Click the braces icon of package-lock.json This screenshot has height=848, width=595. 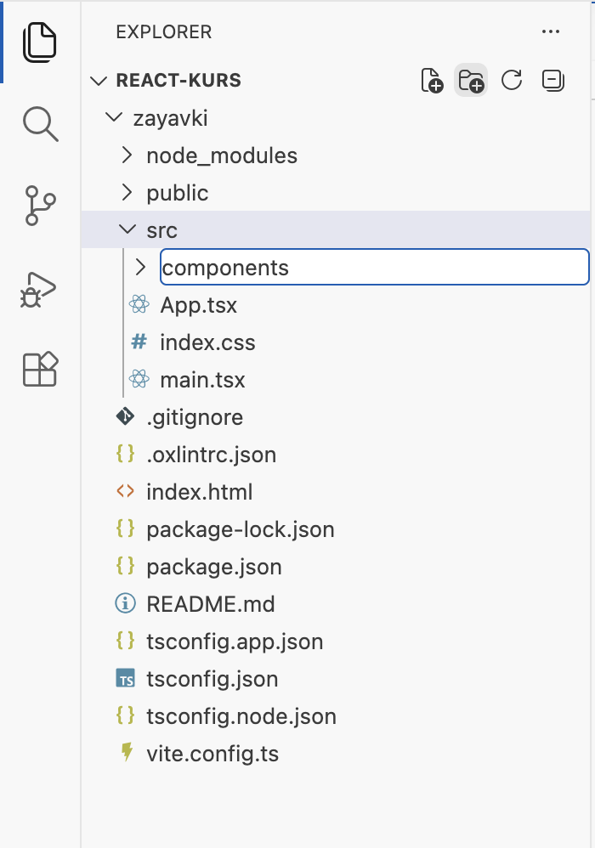pos(125,528)
